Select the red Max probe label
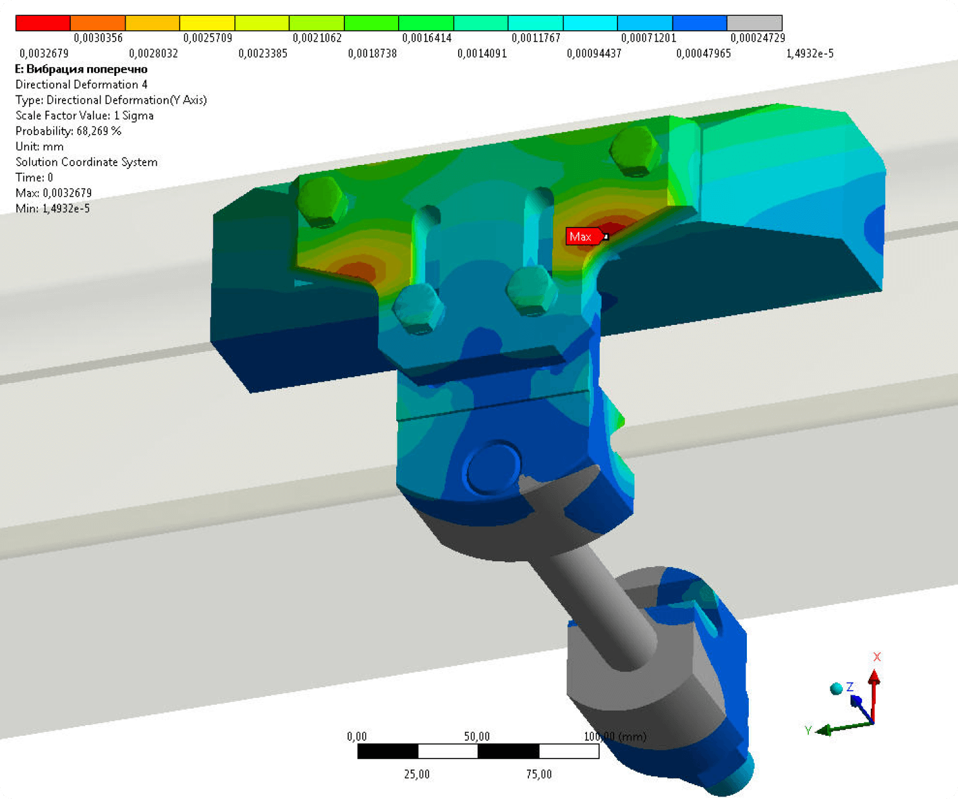Viewport: 958px width, 799px height. [584, 236]
